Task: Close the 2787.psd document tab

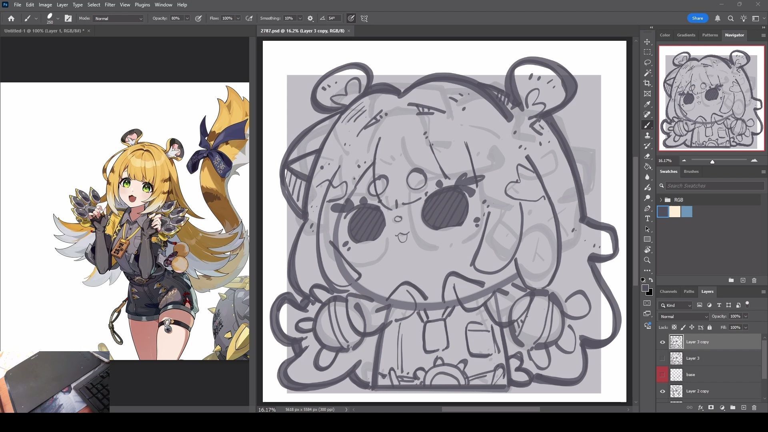Action: tap(349, 31)
